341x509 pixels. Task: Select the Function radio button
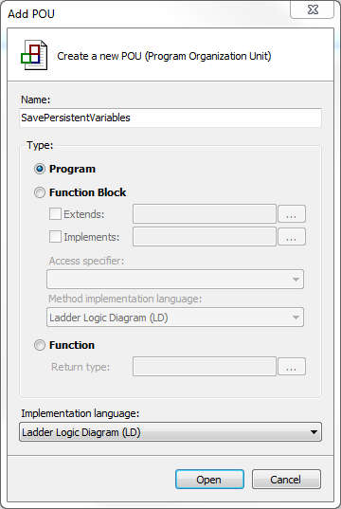[x=40, y=345]
